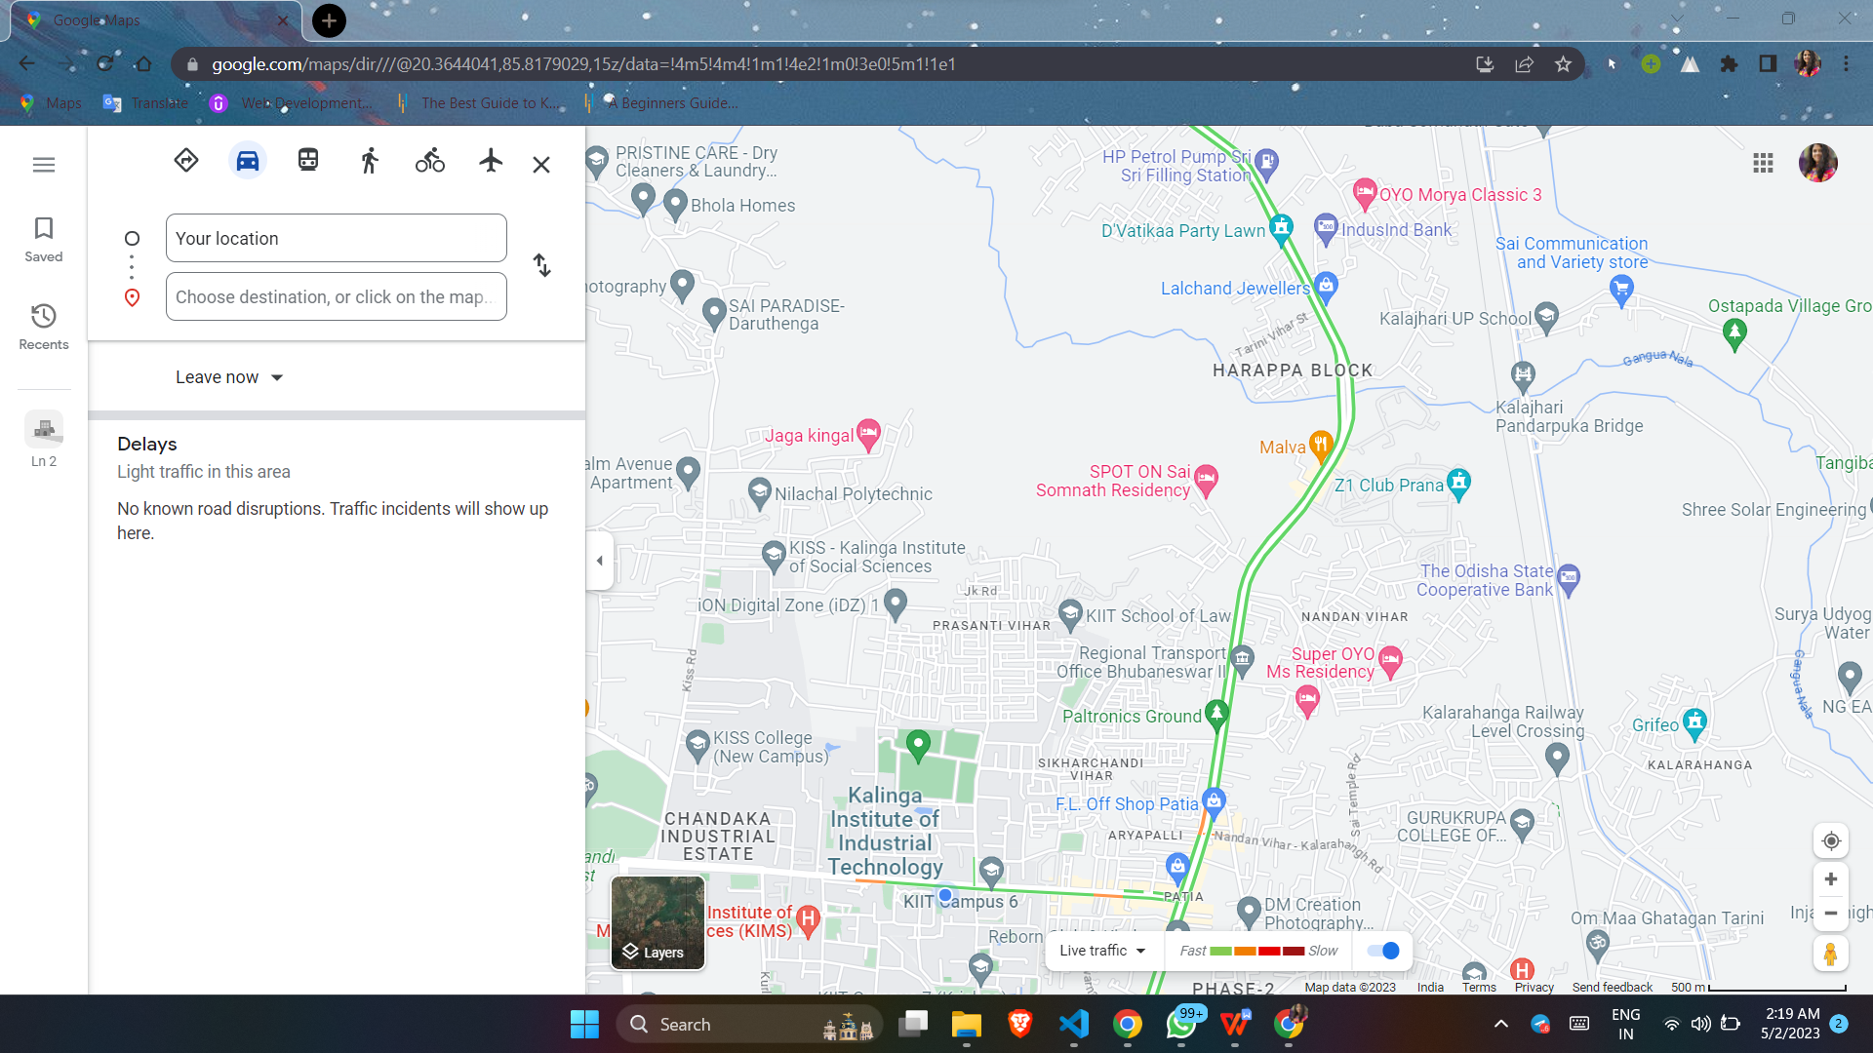Reverse starting point and destination

click(542, 265)
